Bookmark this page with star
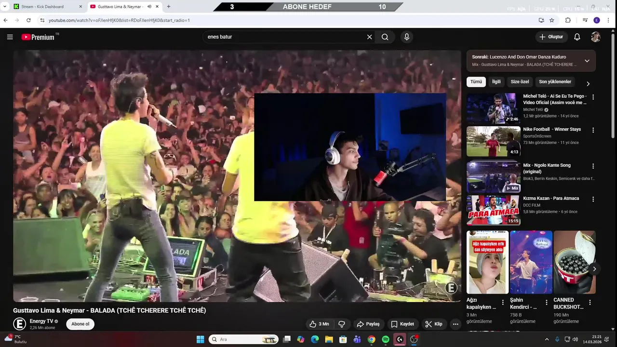The image size is (617, 347). [552, 20]
